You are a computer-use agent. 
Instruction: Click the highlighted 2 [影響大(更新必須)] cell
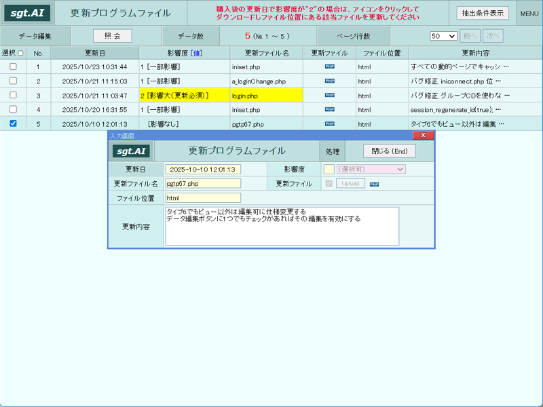pyautogui.click(x=185, y=96)
